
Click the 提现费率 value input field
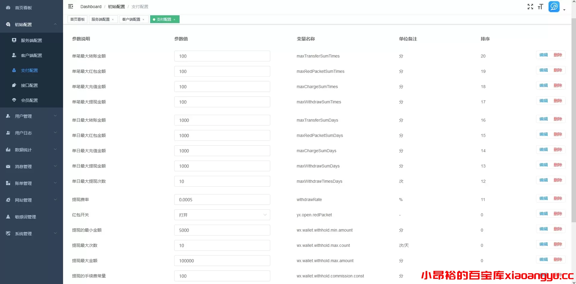click(222, 200)
